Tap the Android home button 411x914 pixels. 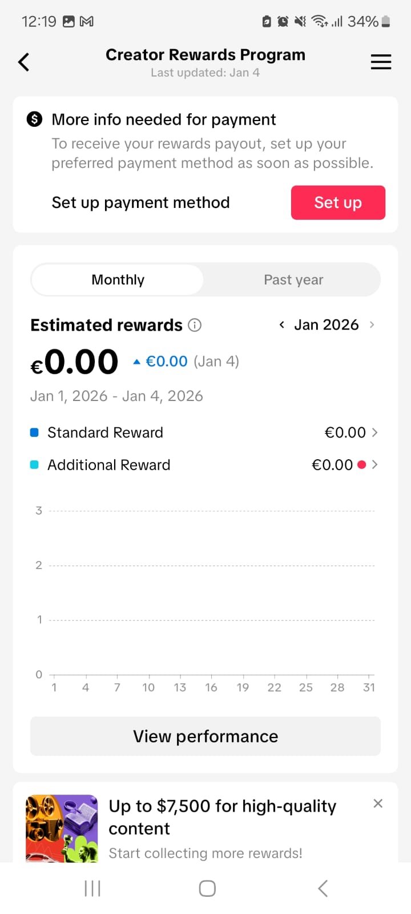(207, 888)
